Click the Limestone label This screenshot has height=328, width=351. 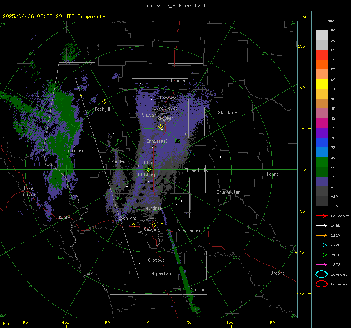coord(74,151)
